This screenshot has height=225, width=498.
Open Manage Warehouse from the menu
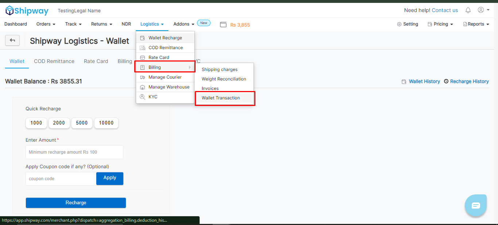[165, 87]
